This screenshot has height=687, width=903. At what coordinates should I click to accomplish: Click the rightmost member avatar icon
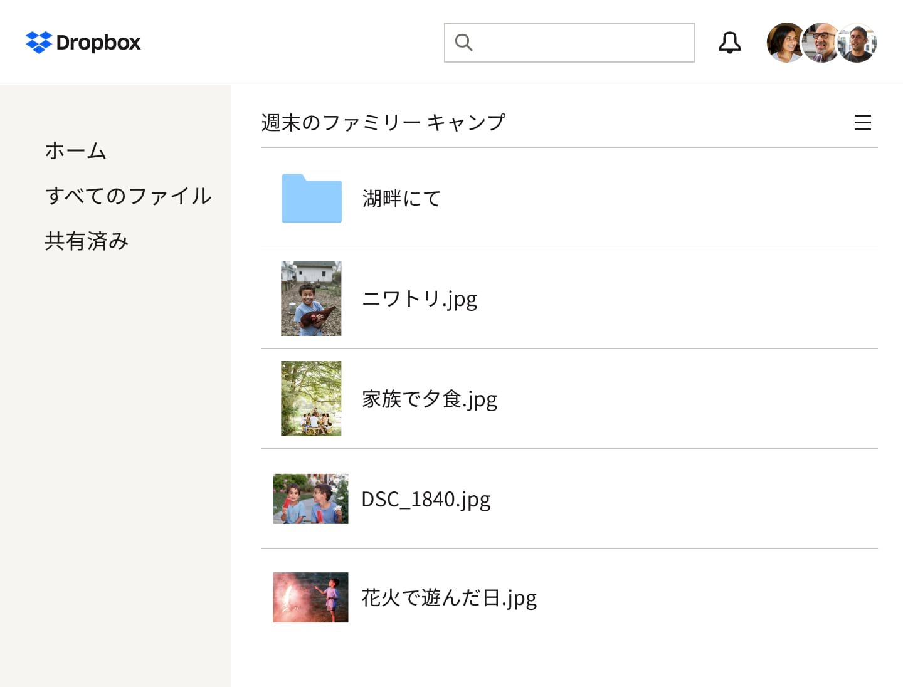pyautogui.click(x=857, y=42)
